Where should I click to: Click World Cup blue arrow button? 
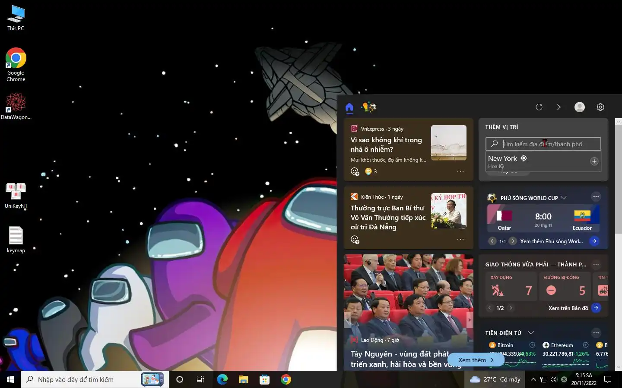click(x=594, y=241)
